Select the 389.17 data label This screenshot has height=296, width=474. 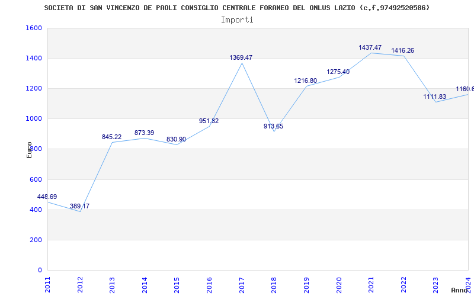[x=79, y=206]
